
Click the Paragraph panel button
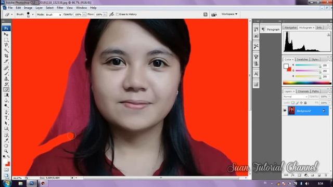[x=271, y=30]
